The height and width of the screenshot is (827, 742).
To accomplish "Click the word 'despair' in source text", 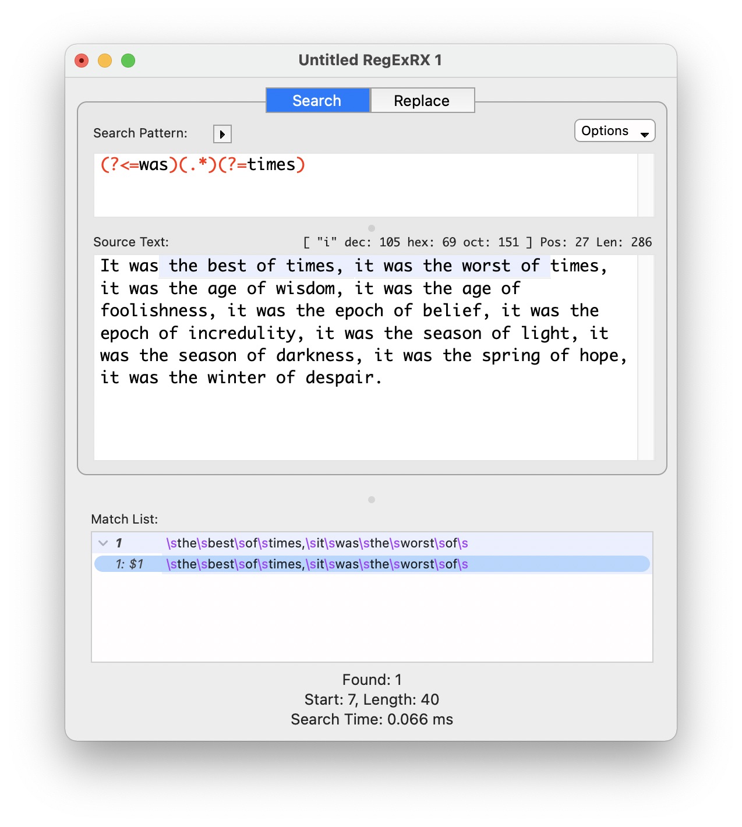I will click(340, 378).
